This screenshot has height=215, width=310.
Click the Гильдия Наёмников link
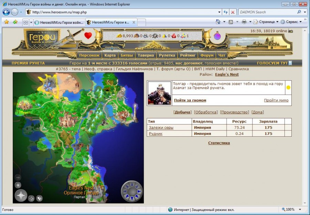[x=134, y=69]
